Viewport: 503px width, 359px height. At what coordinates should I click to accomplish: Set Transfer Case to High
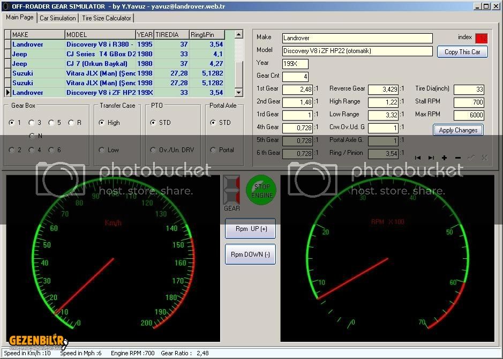click(102, 123)
